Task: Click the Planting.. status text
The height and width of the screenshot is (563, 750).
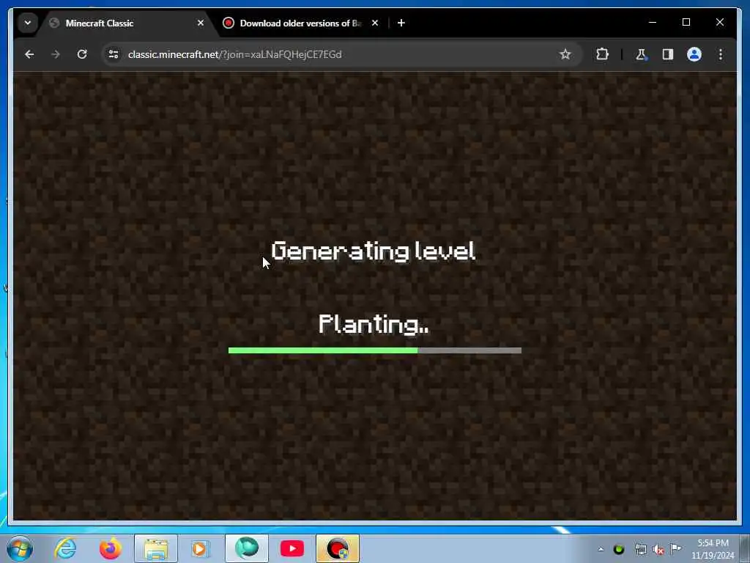Action: (374, 324)
